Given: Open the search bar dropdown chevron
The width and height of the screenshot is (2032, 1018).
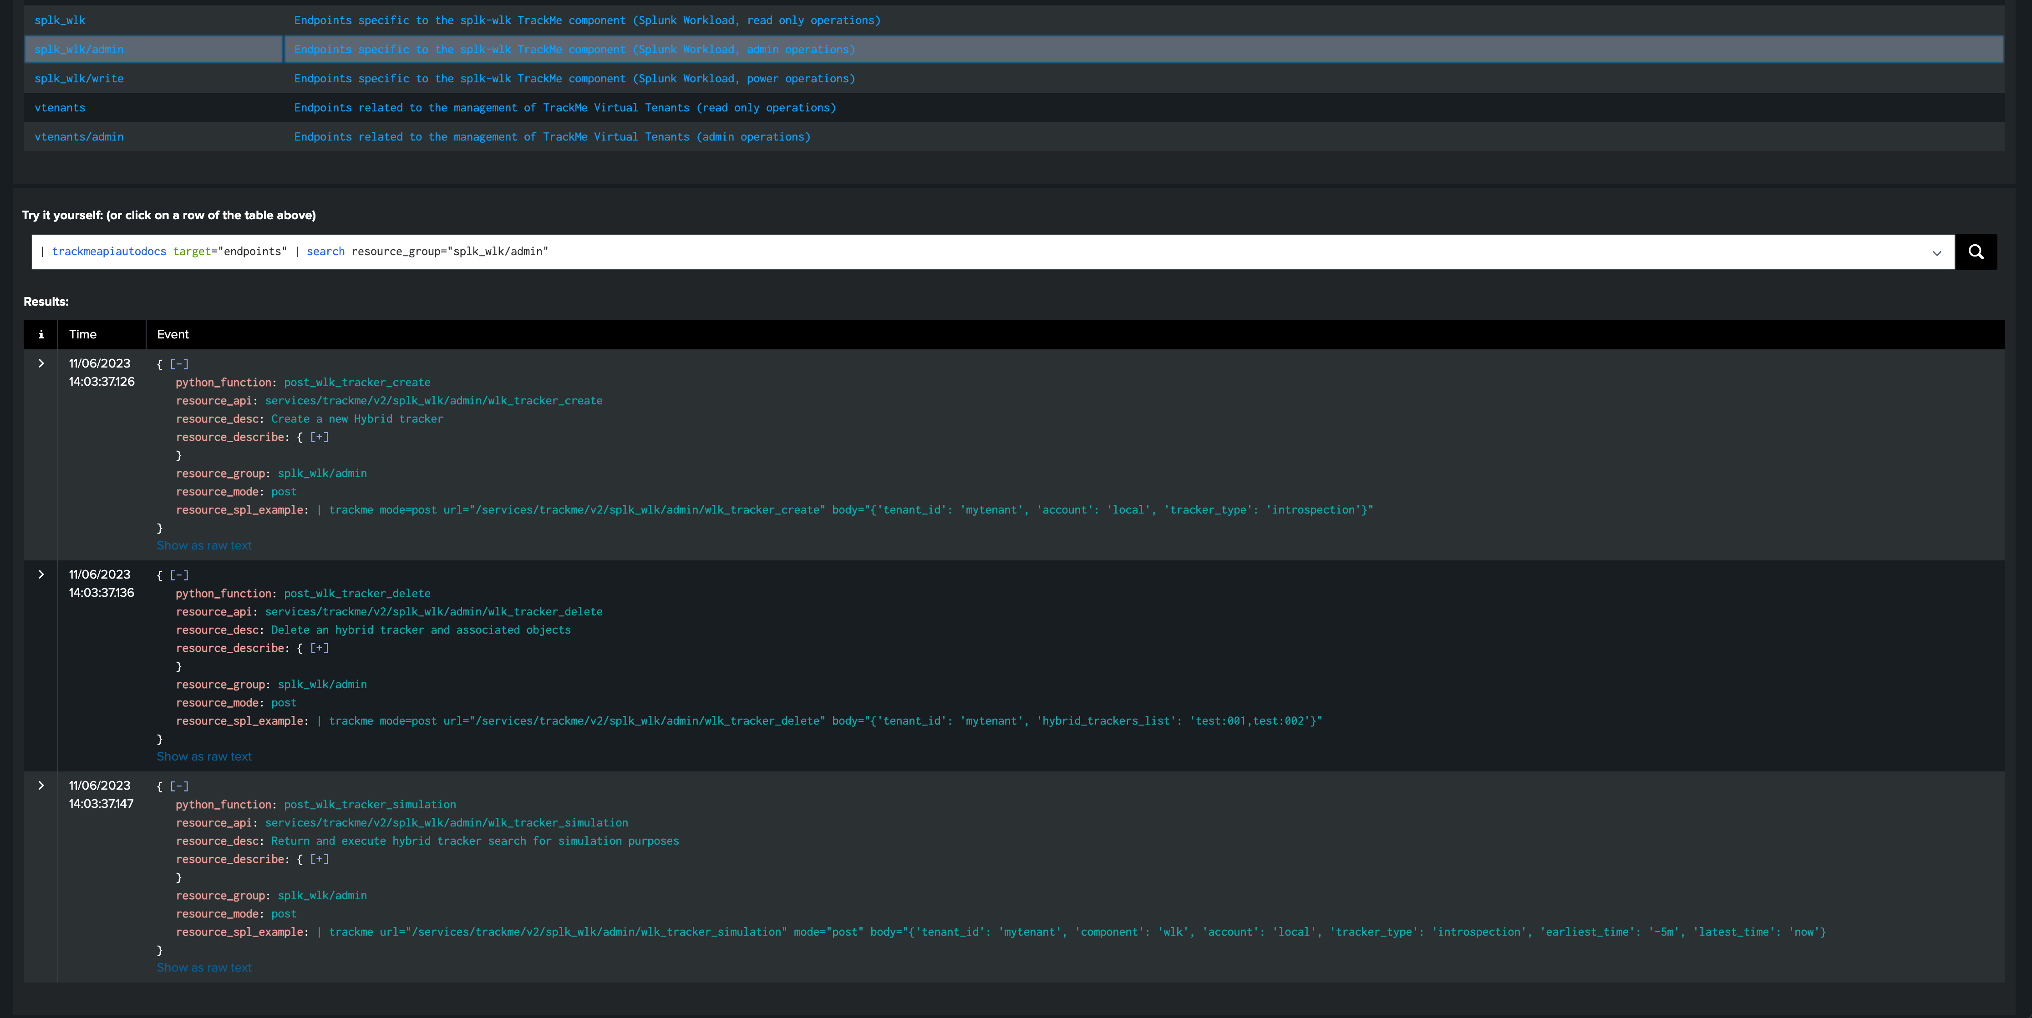Looking at the screenshot, I should click(1936, 252).
